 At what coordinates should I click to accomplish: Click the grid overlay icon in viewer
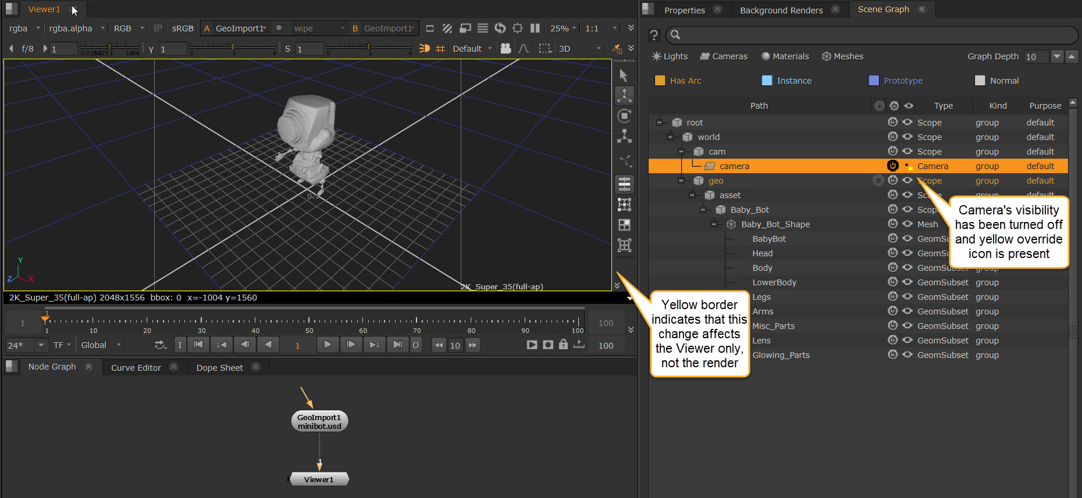pos(440,49)
